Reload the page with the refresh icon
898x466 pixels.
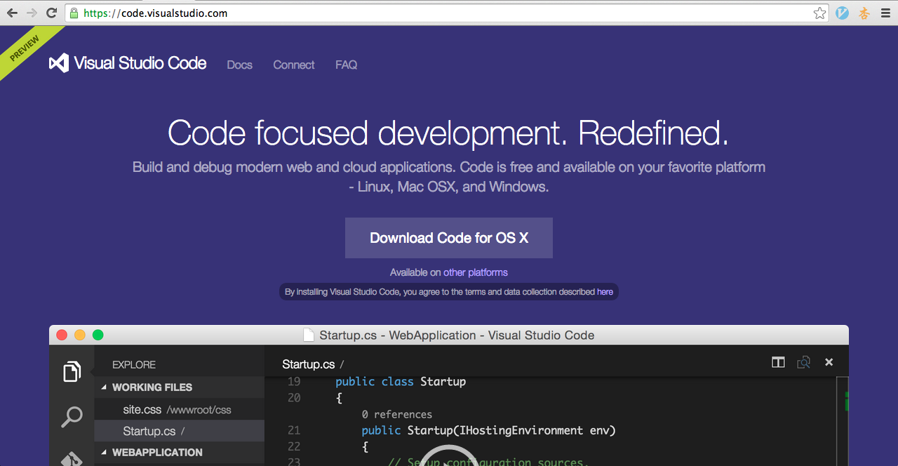click(x=51, y=13)
